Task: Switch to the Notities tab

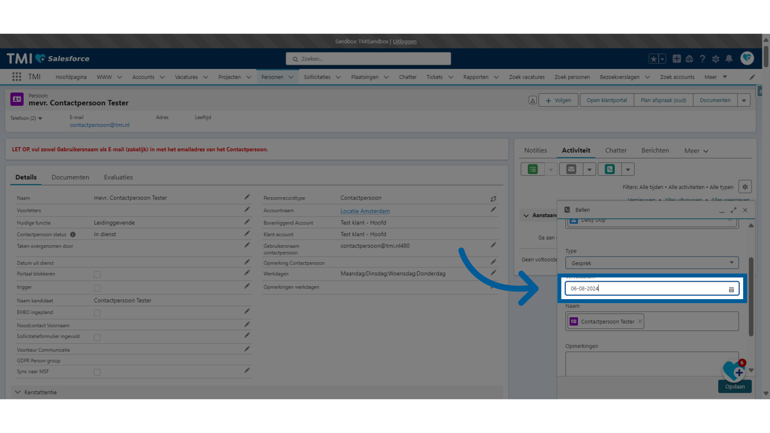Action: point(536,150)
